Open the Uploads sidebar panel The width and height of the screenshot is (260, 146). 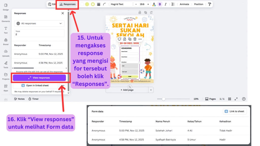click(6, 53)
